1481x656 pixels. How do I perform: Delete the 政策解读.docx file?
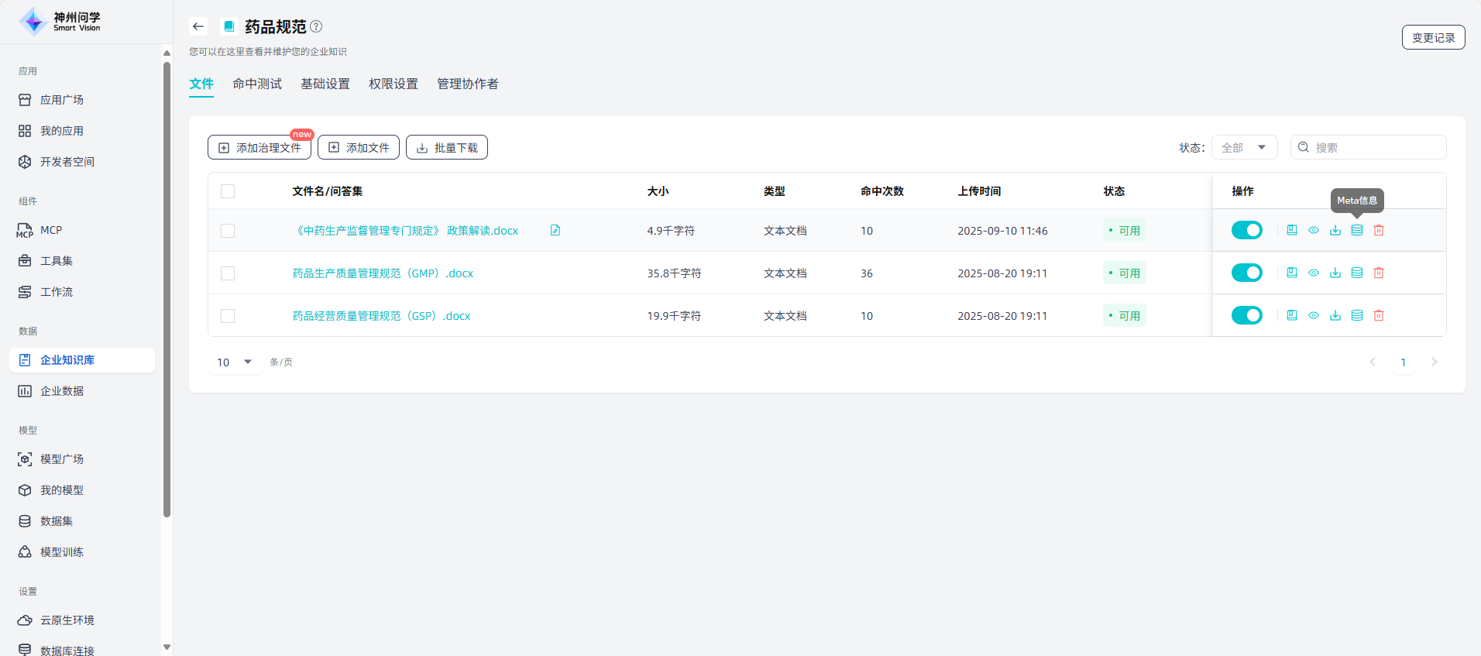[1378, 230]
